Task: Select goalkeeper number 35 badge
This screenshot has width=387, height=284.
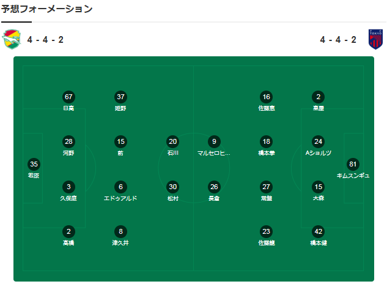Action: pos(34,164)
